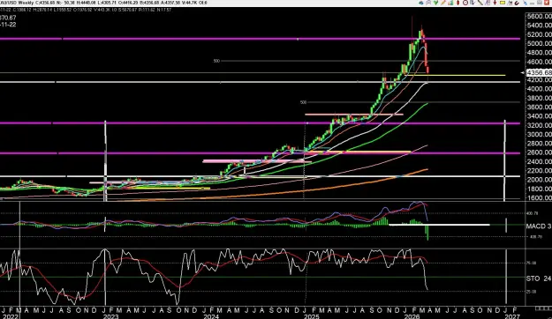Click the 2024 year label on time axis

[x=211, y=316]
